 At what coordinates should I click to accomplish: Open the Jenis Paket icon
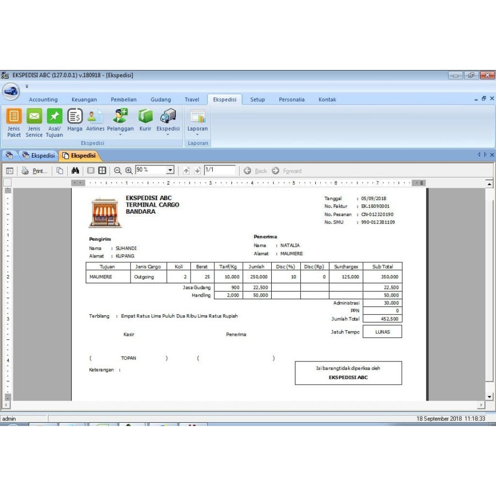(x=14, y=116)
